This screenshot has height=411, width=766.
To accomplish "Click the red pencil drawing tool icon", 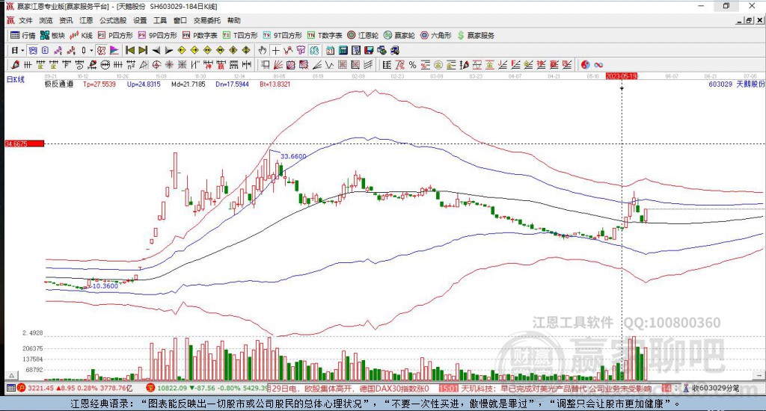I will [15, 64].
